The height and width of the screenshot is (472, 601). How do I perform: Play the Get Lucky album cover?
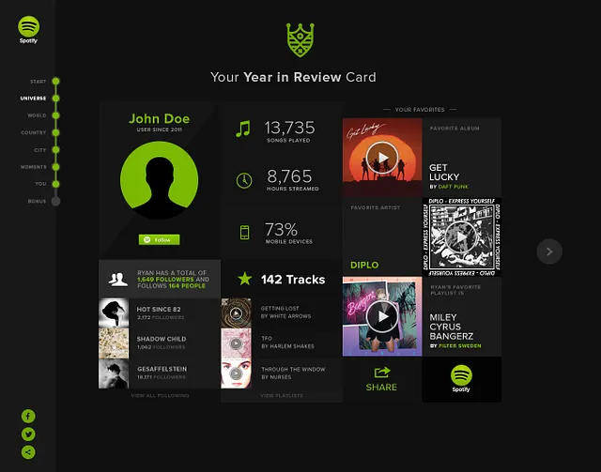tap(382, 158)
